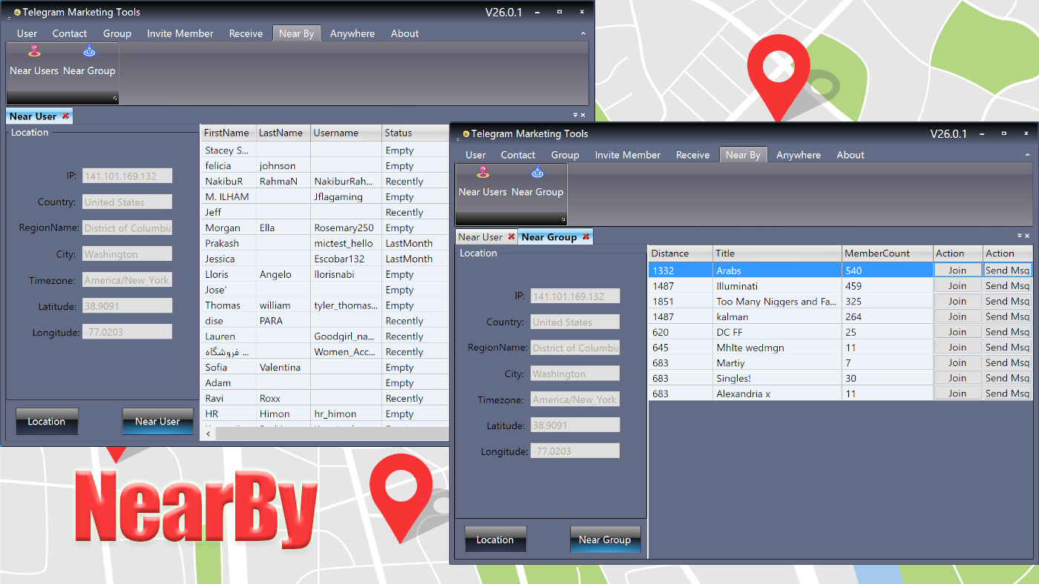Image resolution: width=1039 pixels, height=584 pixels.
Task: Open the ribbon group dialog launcher arrow
Action: (x=563, y=220)
